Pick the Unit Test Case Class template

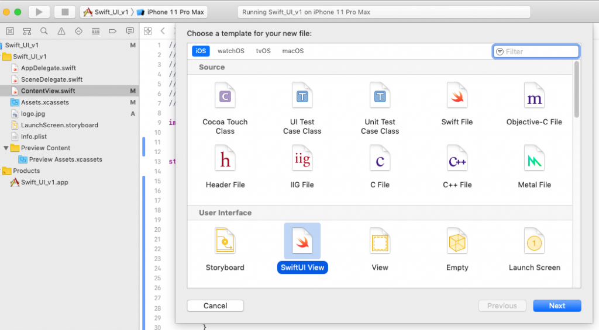[x=380, y=109]
